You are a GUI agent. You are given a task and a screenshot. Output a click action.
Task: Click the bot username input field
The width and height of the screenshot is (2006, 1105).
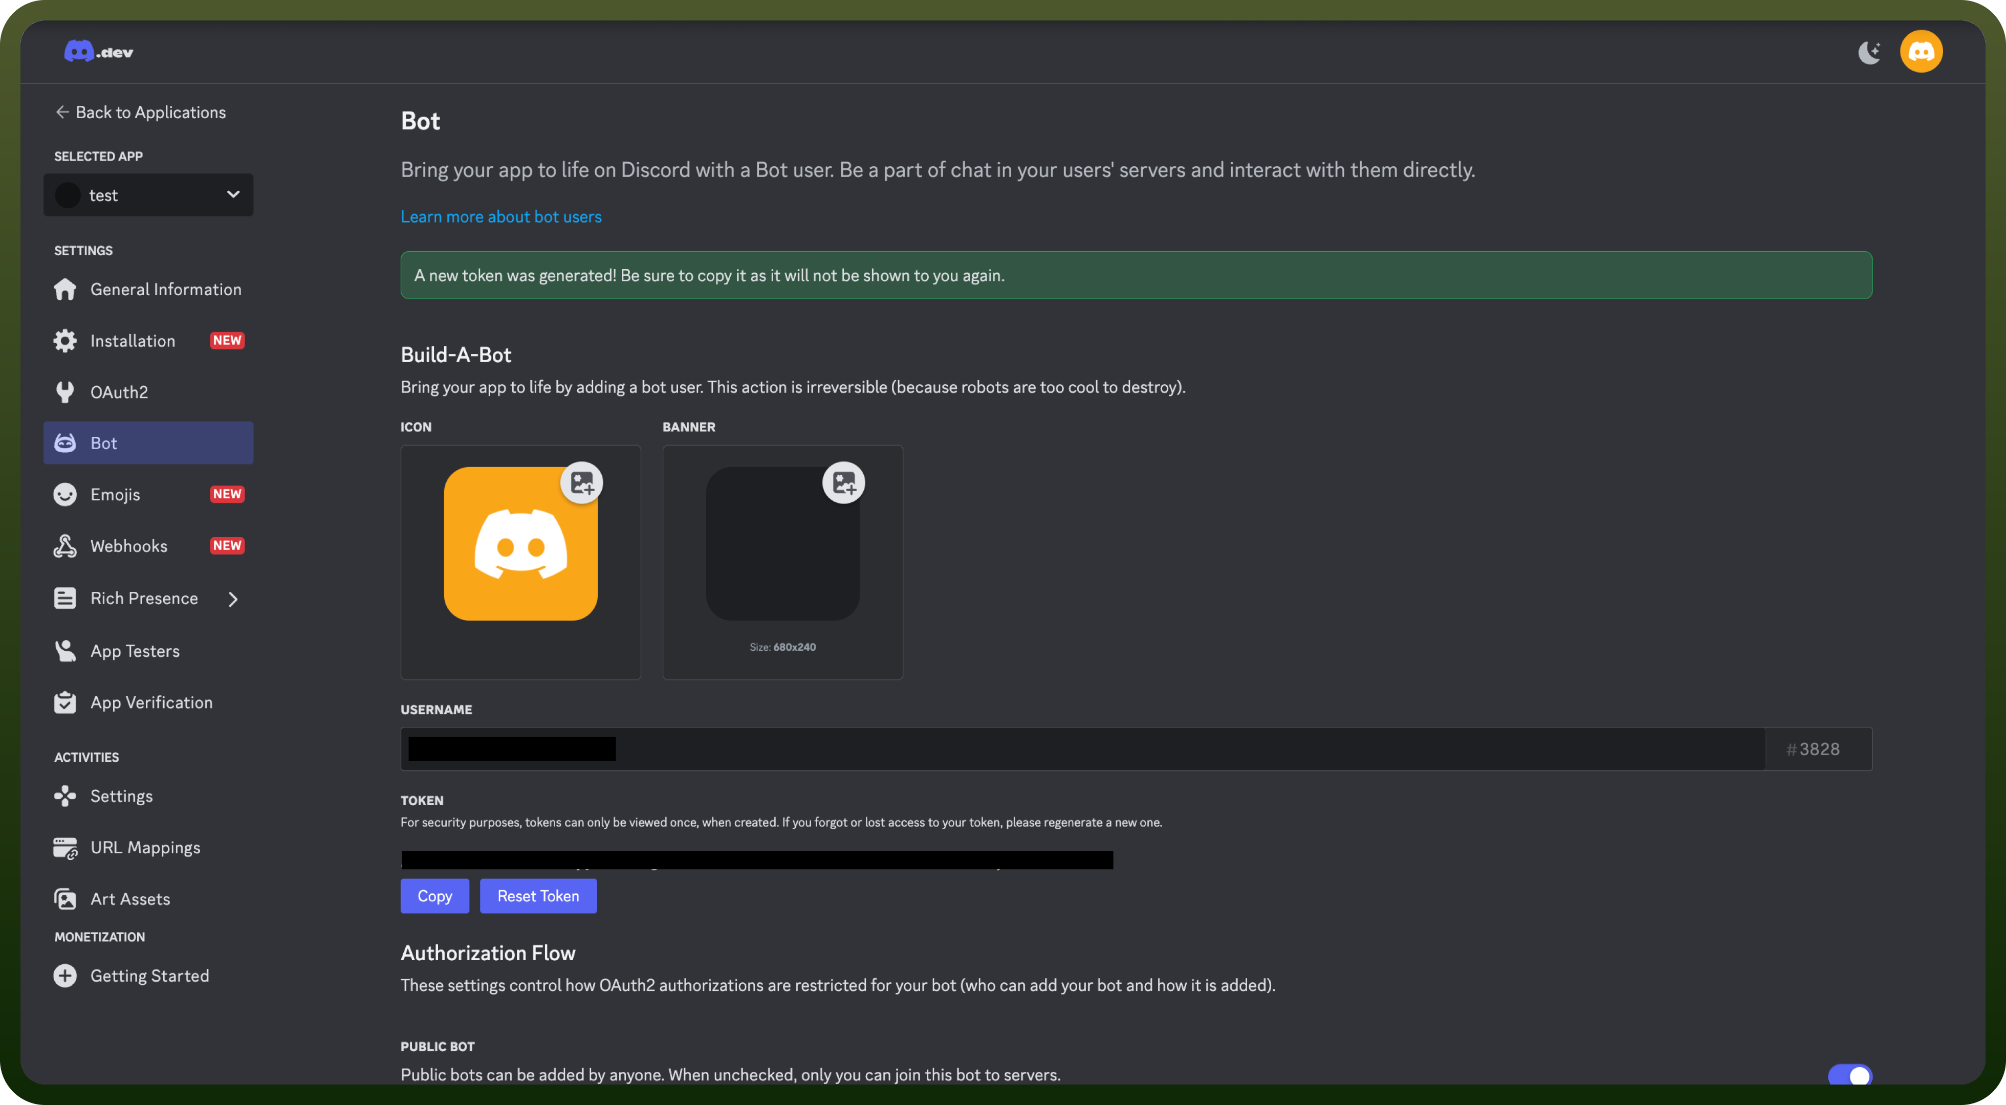(1082, 749)
